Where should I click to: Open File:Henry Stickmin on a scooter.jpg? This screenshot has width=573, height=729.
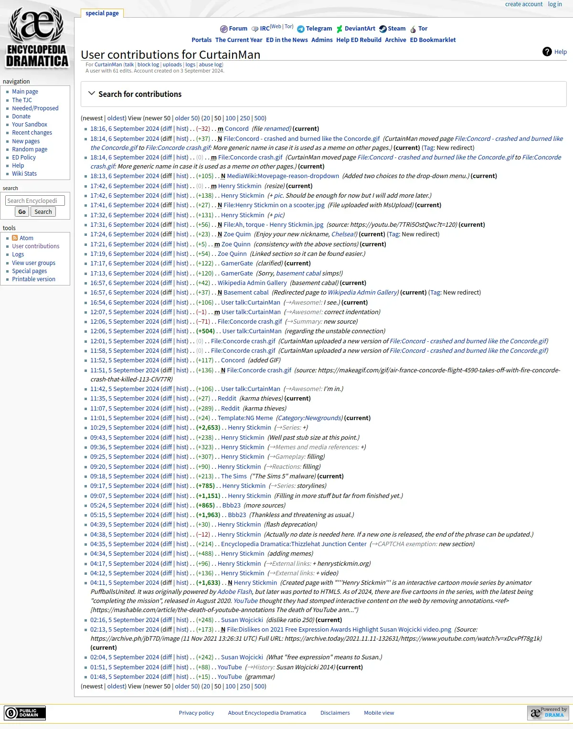[274, 205]
